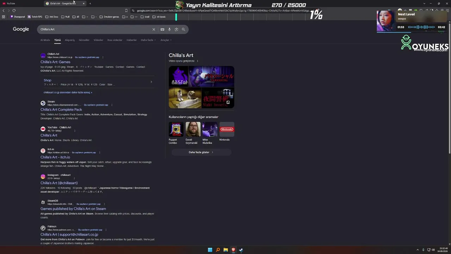Image resolution: width=451 pixels, height=254 pixels.
Task: Open the israil bookmark folder
Action: (x=145, y=17)
